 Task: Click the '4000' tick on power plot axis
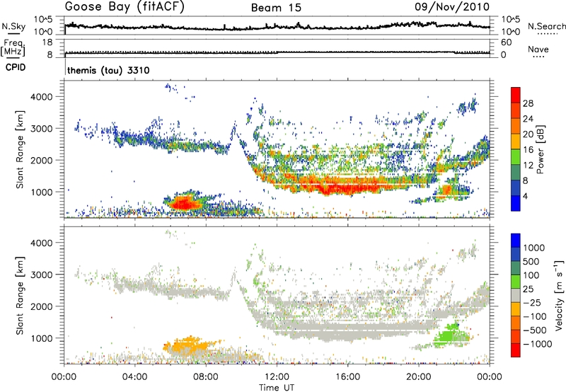pyautogui.click(x=41, y=97)
